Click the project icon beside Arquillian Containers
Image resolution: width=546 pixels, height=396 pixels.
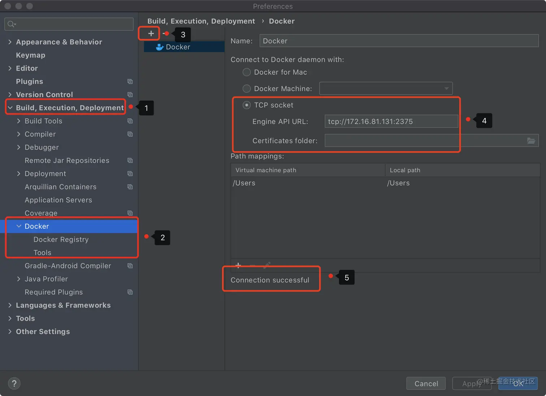130,187
